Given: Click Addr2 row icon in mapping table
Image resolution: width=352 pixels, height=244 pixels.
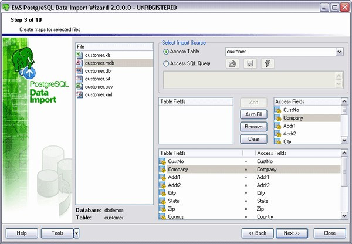Looking at the screenshot, I should coord(163,185).
